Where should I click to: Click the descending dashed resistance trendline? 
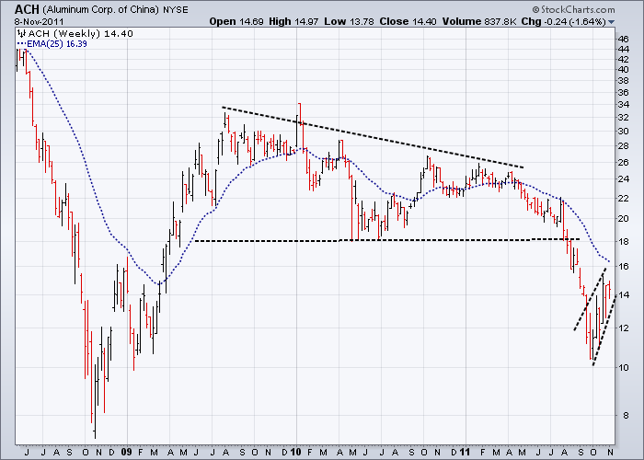pyautogui.click(x=373, y=138)
